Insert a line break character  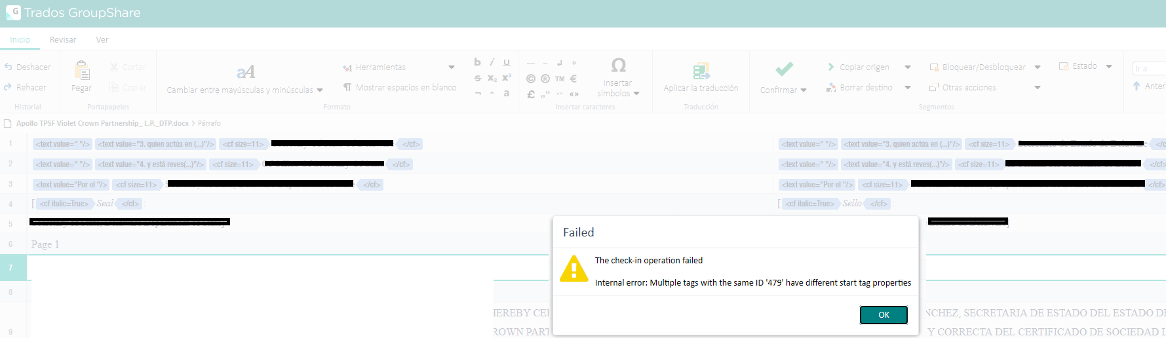560,63
